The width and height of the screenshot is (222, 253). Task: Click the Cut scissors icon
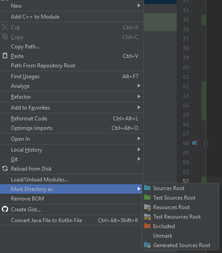(5, 27)
